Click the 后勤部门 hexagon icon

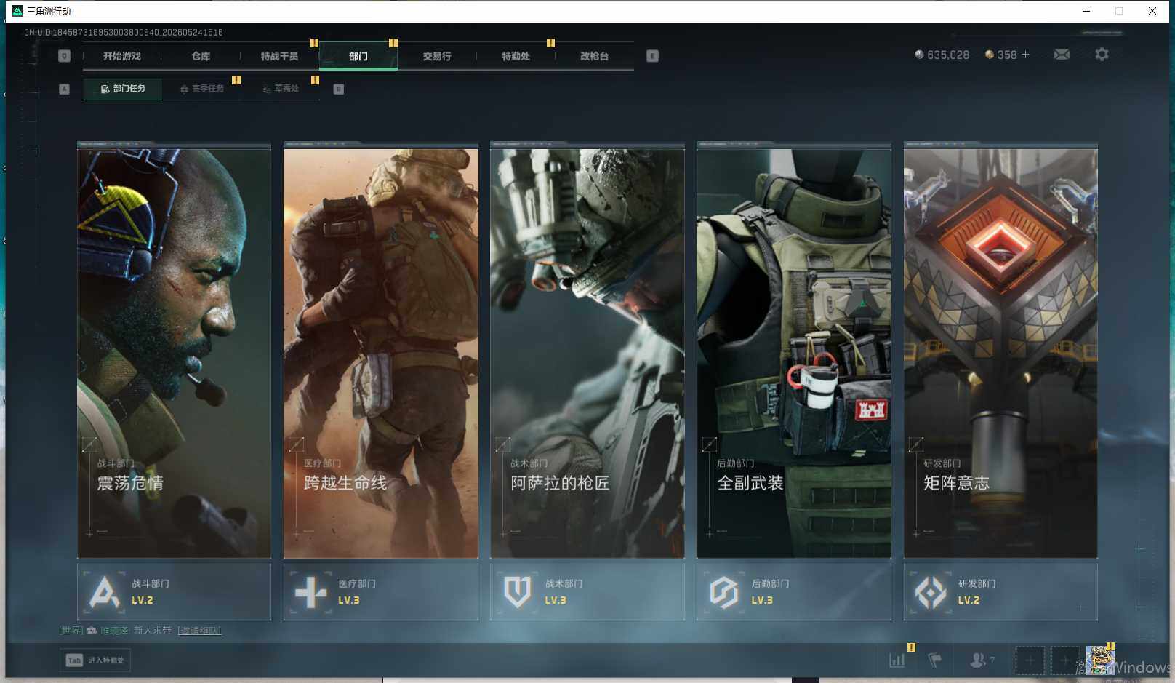[724, 592]
